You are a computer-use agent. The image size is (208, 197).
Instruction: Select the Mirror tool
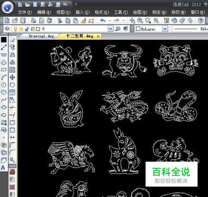[x=12, y=54]
